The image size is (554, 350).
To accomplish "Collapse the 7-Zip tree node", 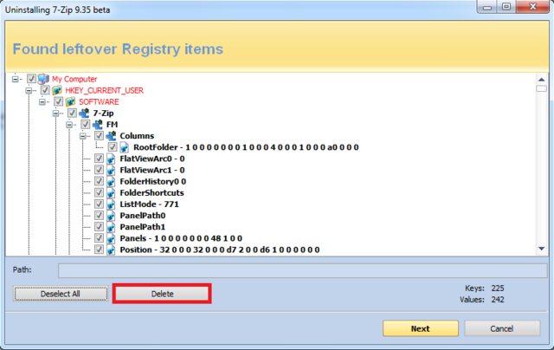I will click(x=55, y=113).
